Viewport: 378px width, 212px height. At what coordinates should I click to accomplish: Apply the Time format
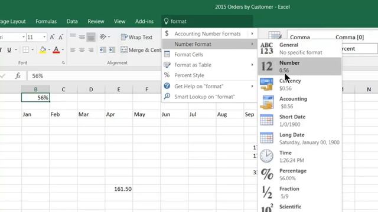(299, 157)
